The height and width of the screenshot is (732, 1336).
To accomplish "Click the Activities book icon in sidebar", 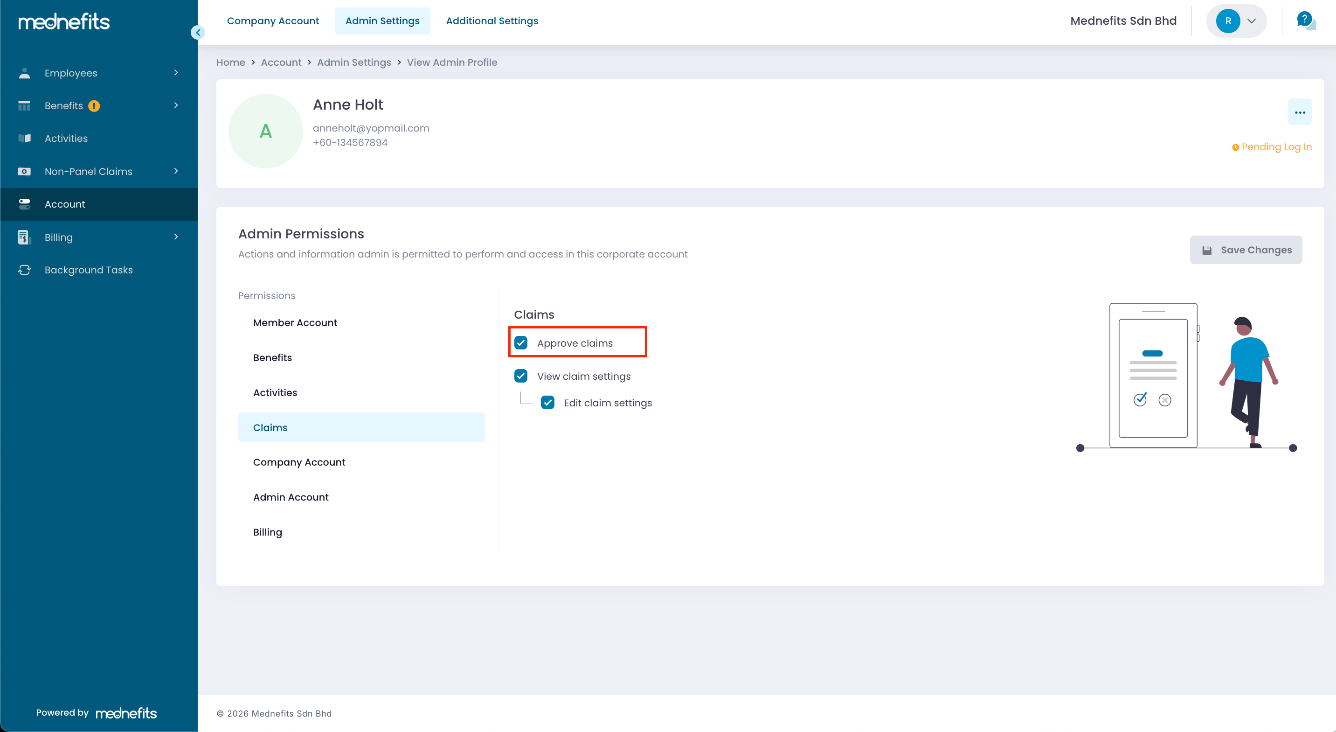I will point(24,139).
